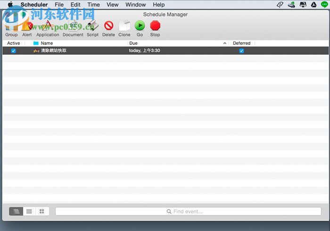330x231 pixels.
Task: Sort by the Deferred column header
Action: [x=241, y=43]
